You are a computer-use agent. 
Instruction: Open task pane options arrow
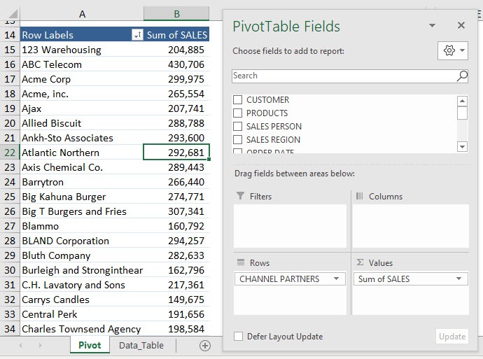coord(432,25)
